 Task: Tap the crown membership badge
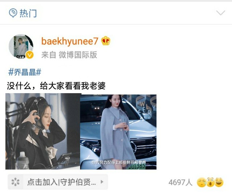[105, 41]
